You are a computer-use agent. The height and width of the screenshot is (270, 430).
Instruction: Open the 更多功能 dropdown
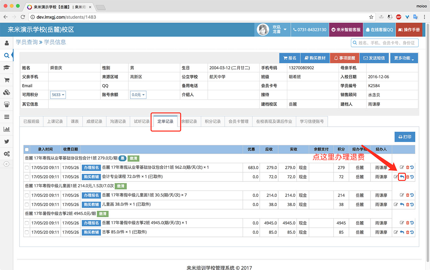pyautogui.click(x=404, y=58)
